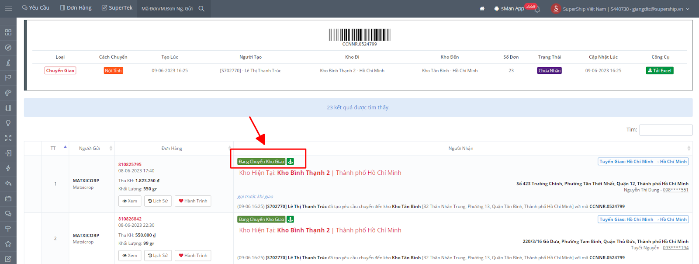Download via the Tải Excel button
Image resolution: width=699 pixels, height=264 pixels.
coord(660,70)
